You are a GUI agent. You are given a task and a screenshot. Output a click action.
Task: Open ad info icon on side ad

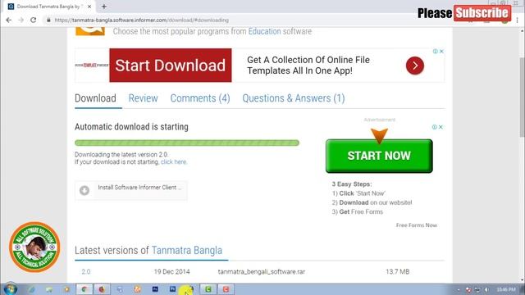tap(434, 127)
